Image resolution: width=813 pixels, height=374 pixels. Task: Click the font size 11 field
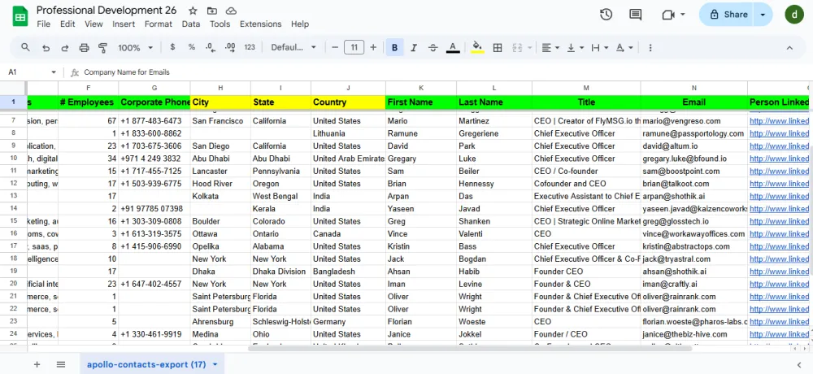point(354,48)
